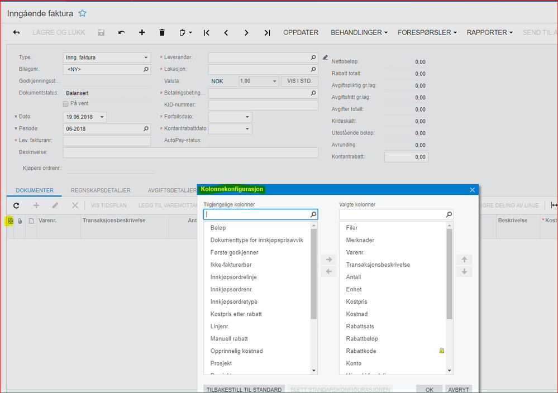This screenshot has width=558, height=393.
Task: Confirm the dialog with OK
Action: click(x=429, y=389)
